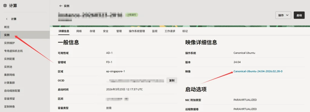The image size is (310, 112).
Task: Click the 按需 capacity type value
Action: pos(109,108)
